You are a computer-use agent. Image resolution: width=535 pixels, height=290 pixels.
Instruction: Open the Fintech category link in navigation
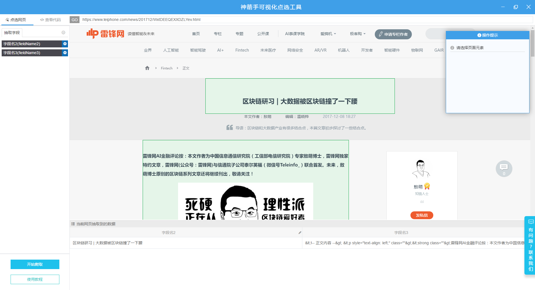coord(242,50)
